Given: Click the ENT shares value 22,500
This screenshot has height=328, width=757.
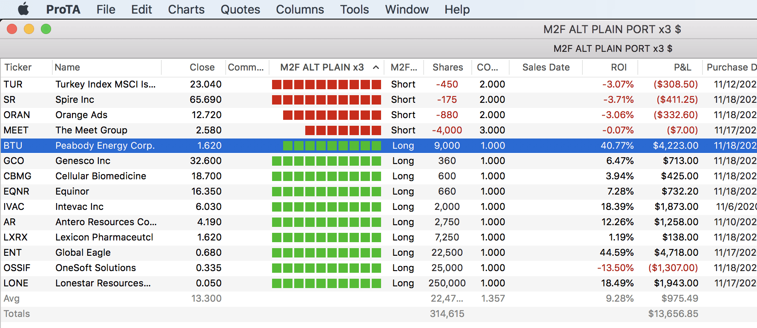Looking at the screenshot, I should (x=447, y=252).
